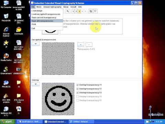Open the Recycle Bin desktop icon
The image size is (165, 124).
pyautogui.click(x=6, y=18)
